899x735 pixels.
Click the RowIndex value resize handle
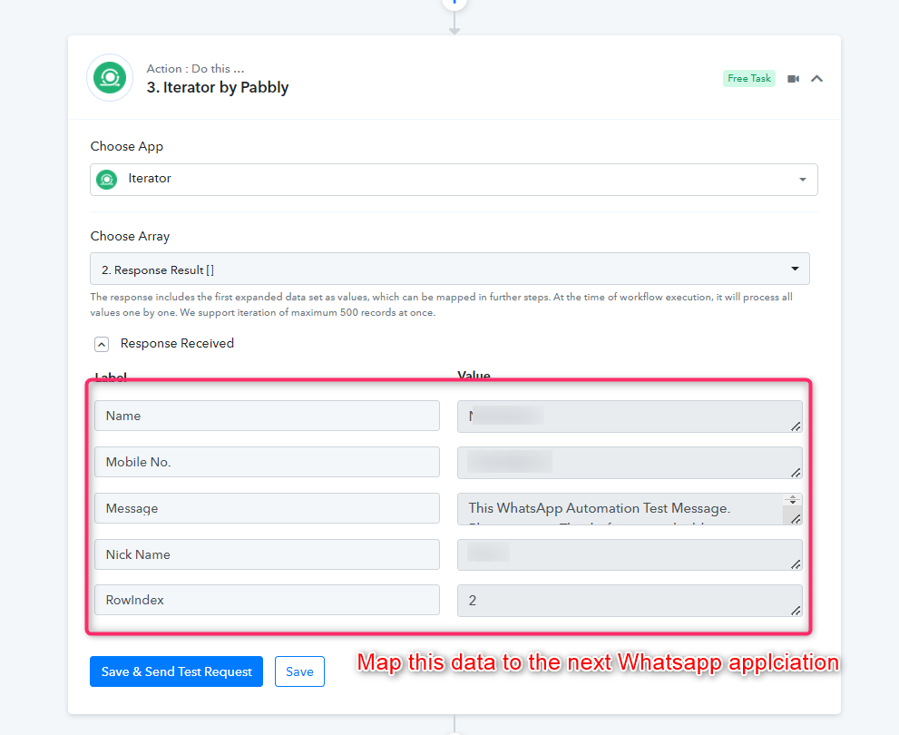coord(796,611)
